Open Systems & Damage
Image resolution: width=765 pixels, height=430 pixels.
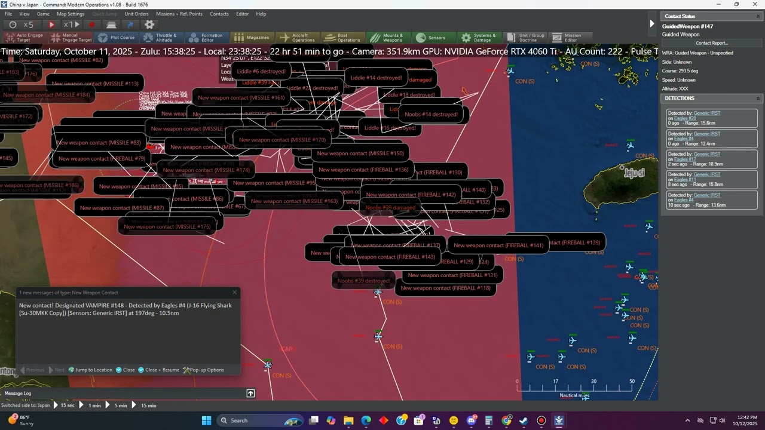point(479,38)
